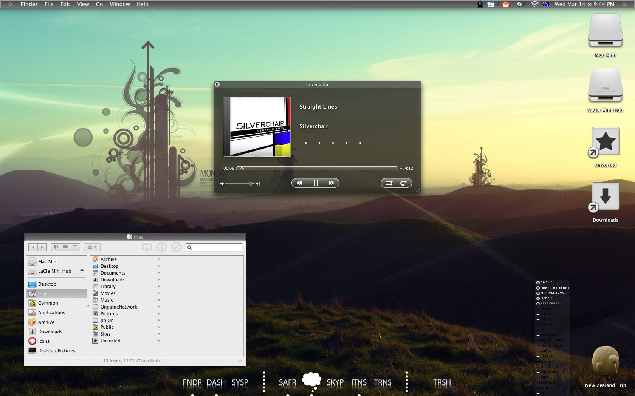Toggle shuffle in CoverSutra

point(389,183)
